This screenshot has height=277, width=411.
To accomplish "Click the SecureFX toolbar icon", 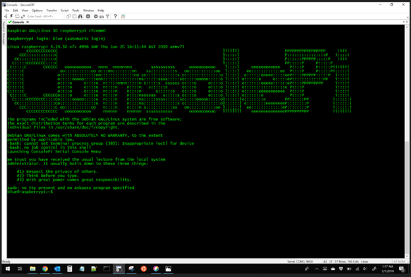I will (123, 16).
